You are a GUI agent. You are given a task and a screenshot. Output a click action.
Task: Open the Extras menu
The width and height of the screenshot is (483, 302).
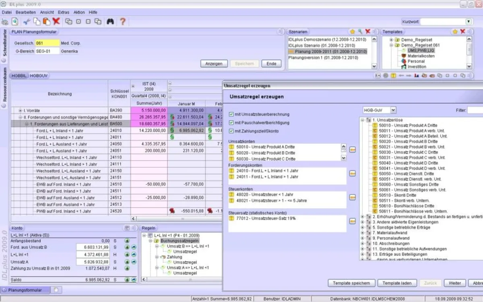63,12
